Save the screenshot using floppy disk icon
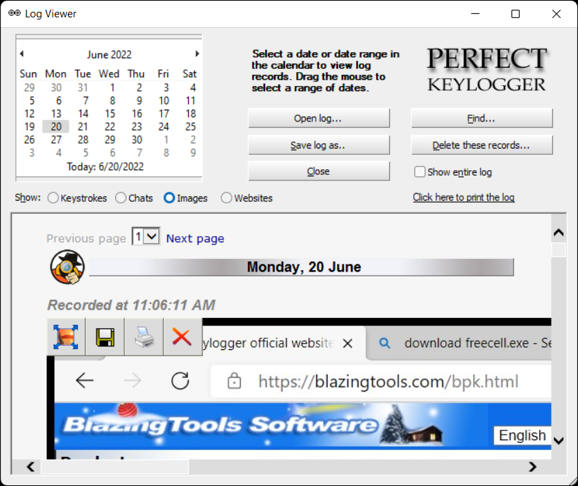 tap(105, 337)
